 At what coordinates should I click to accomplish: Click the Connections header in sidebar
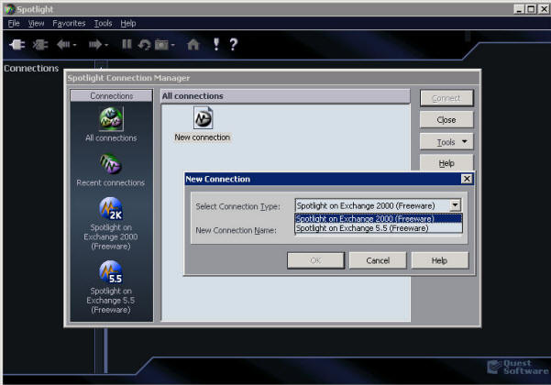tap(112, 96)
